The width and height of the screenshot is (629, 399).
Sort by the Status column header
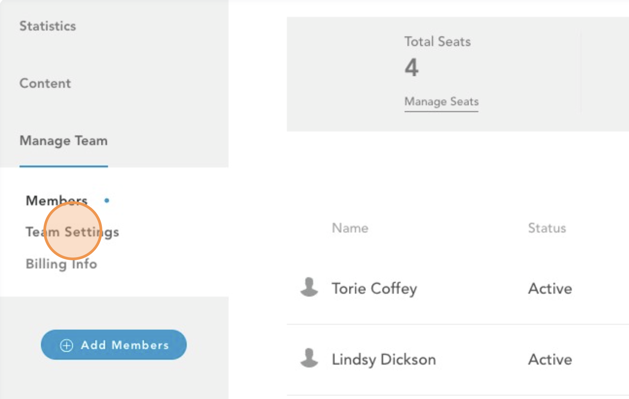coord(547,228)
